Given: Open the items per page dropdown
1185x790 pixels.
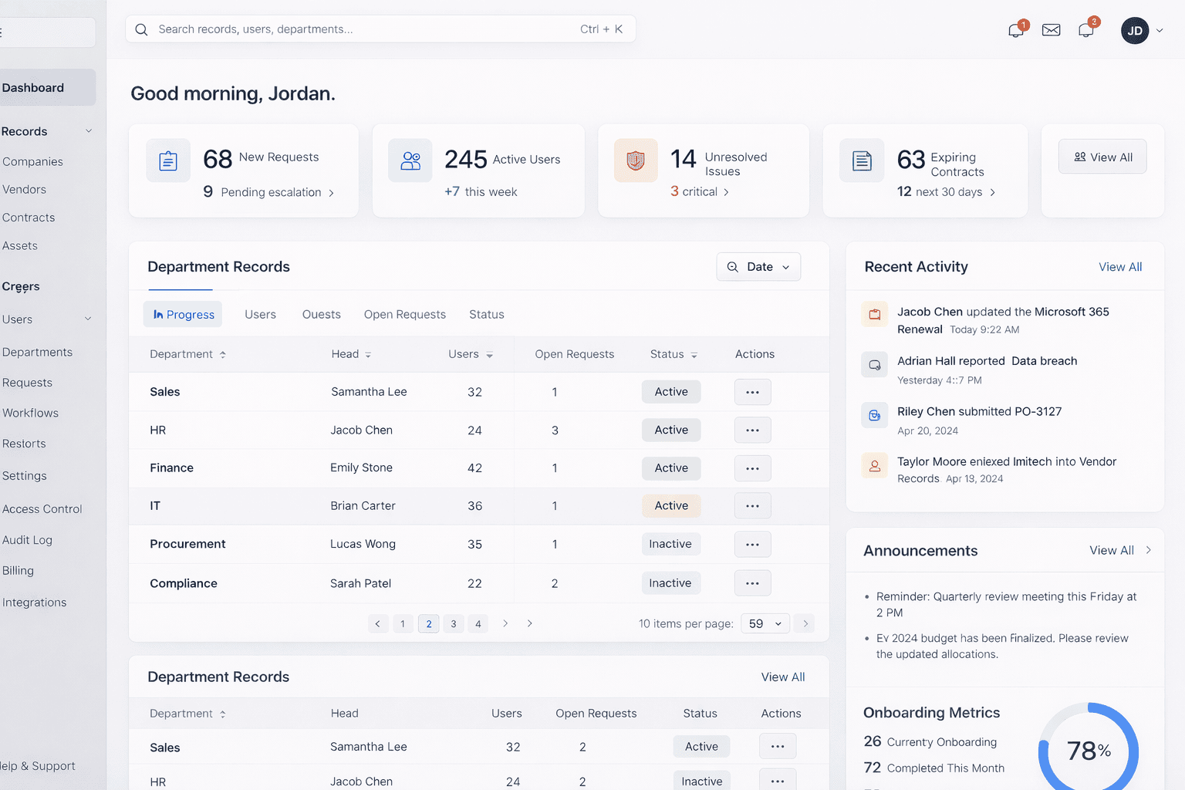Looking at the screenshot, I should pyautogui.click(x=765, y=623).
